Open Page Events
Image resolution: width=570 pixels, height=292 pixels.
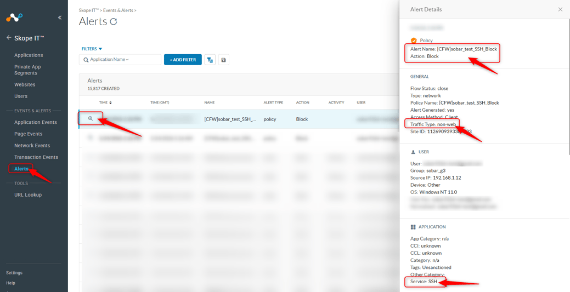pos(29,134)
